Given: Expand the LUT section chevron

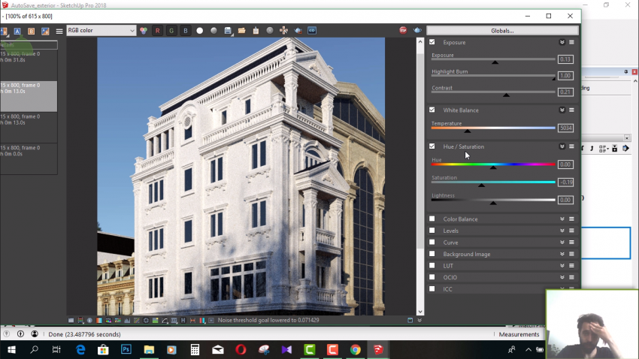Looking at the screenshot, I should tap(562, 265).
